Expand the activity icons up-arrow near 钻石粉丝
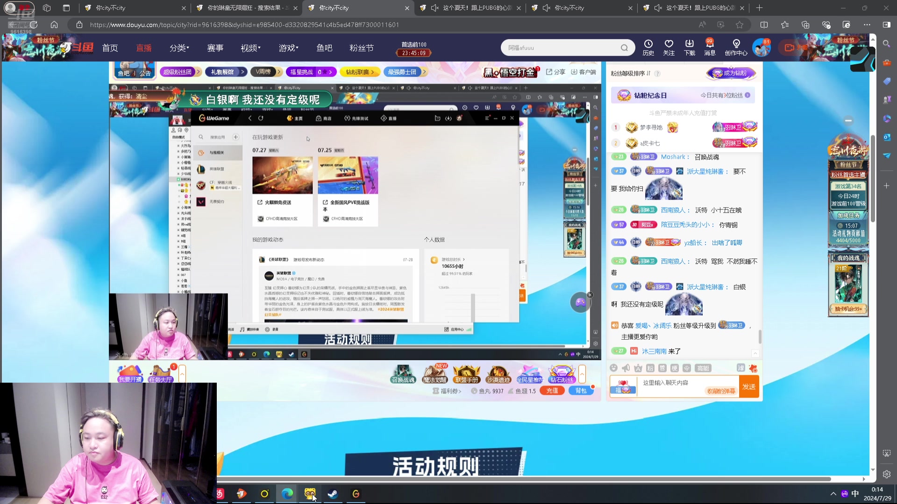The width and height of the screenshot is (897, 504). [582, 374]
